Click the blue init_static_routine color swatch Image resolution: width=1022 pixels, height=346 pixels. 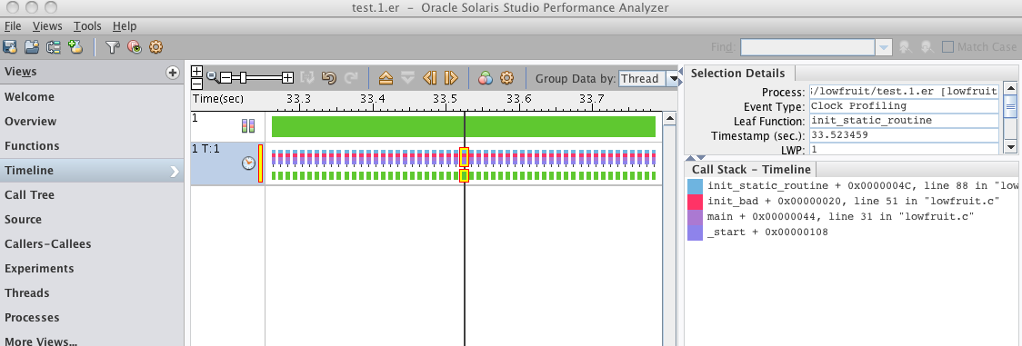coord(695,186)
